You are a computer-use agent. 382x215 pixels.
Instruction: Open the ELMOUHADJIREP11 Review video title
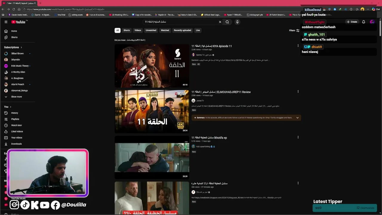point(221,92)
